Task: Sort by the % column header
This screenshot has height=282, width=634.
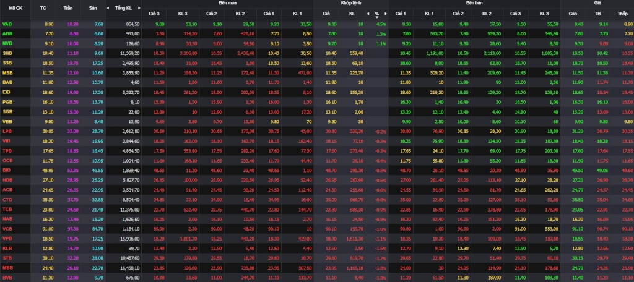Action: tap(376, 14)
